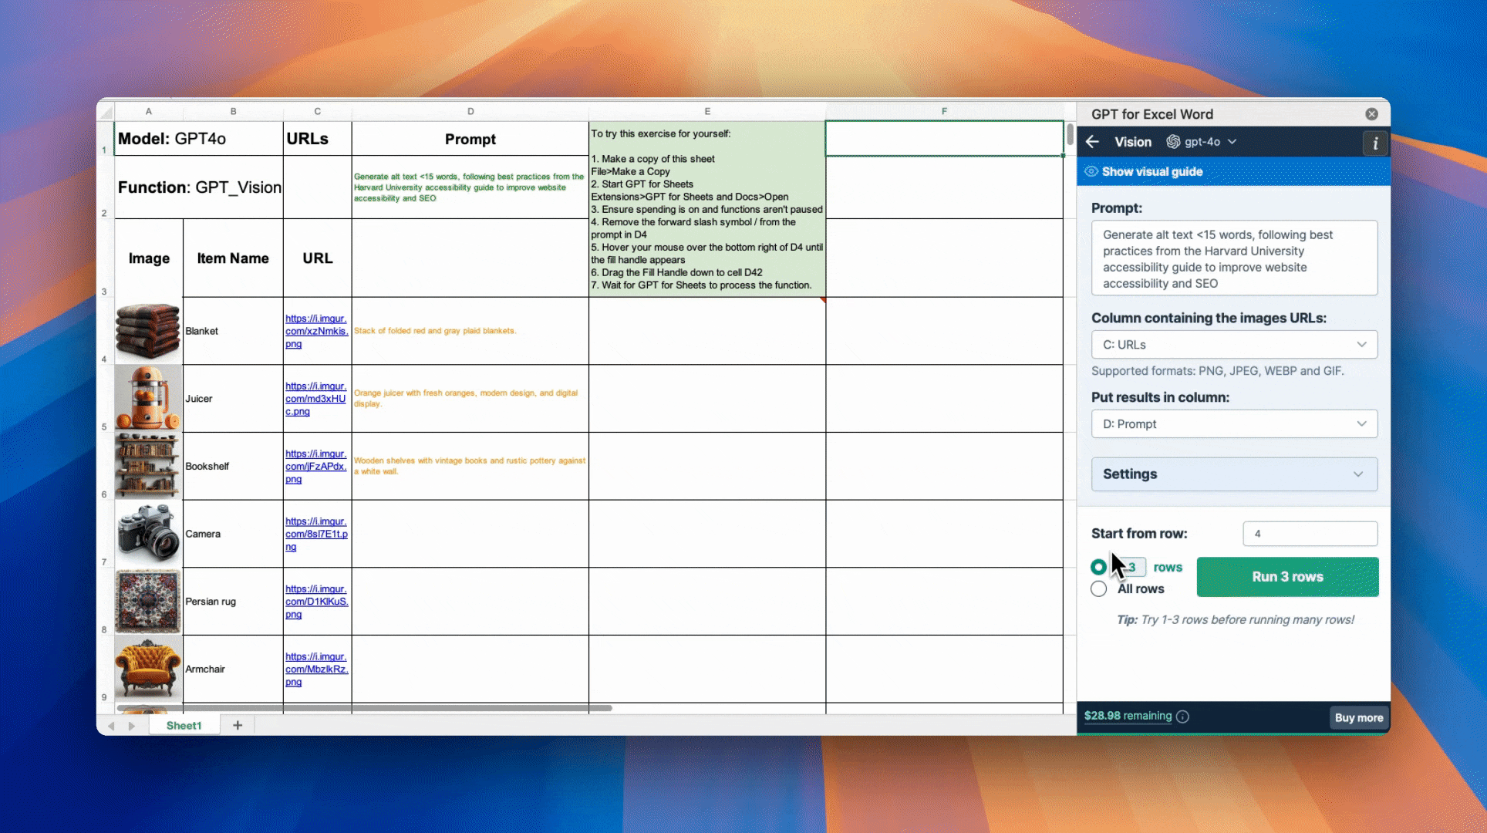1487x833 pixels.
Task: Click the 'Orange juicer with fresh oranges' cell
Action: pos(470,399)
